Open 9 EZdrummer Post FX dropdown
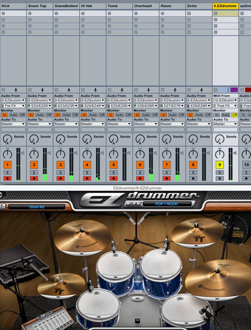 click(225, 106)
